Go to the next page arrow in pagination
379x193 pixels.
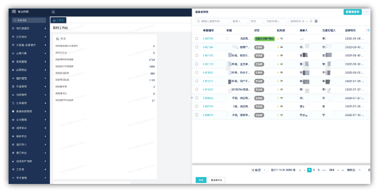[338, 170]
